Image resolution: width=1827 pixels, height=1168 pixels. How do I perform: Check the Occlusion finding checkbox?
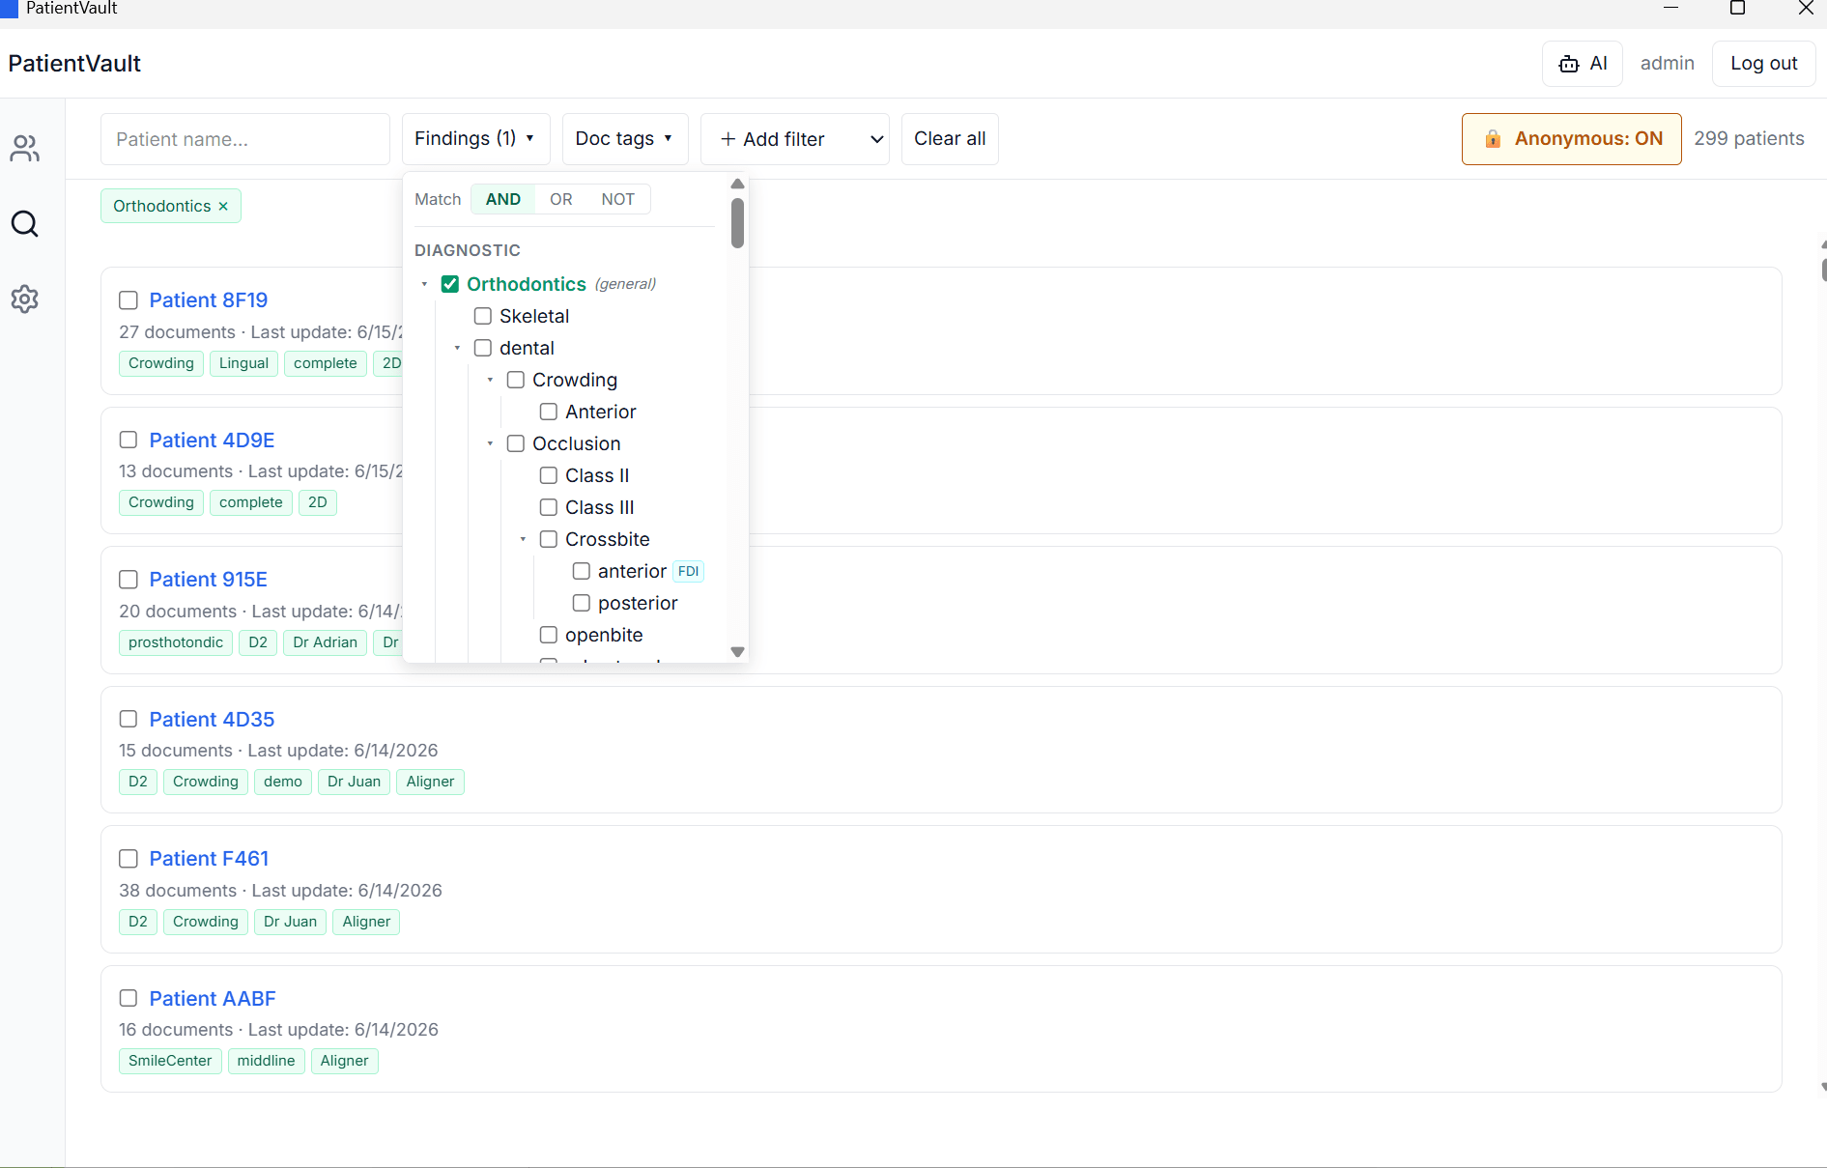coord(516,443)
